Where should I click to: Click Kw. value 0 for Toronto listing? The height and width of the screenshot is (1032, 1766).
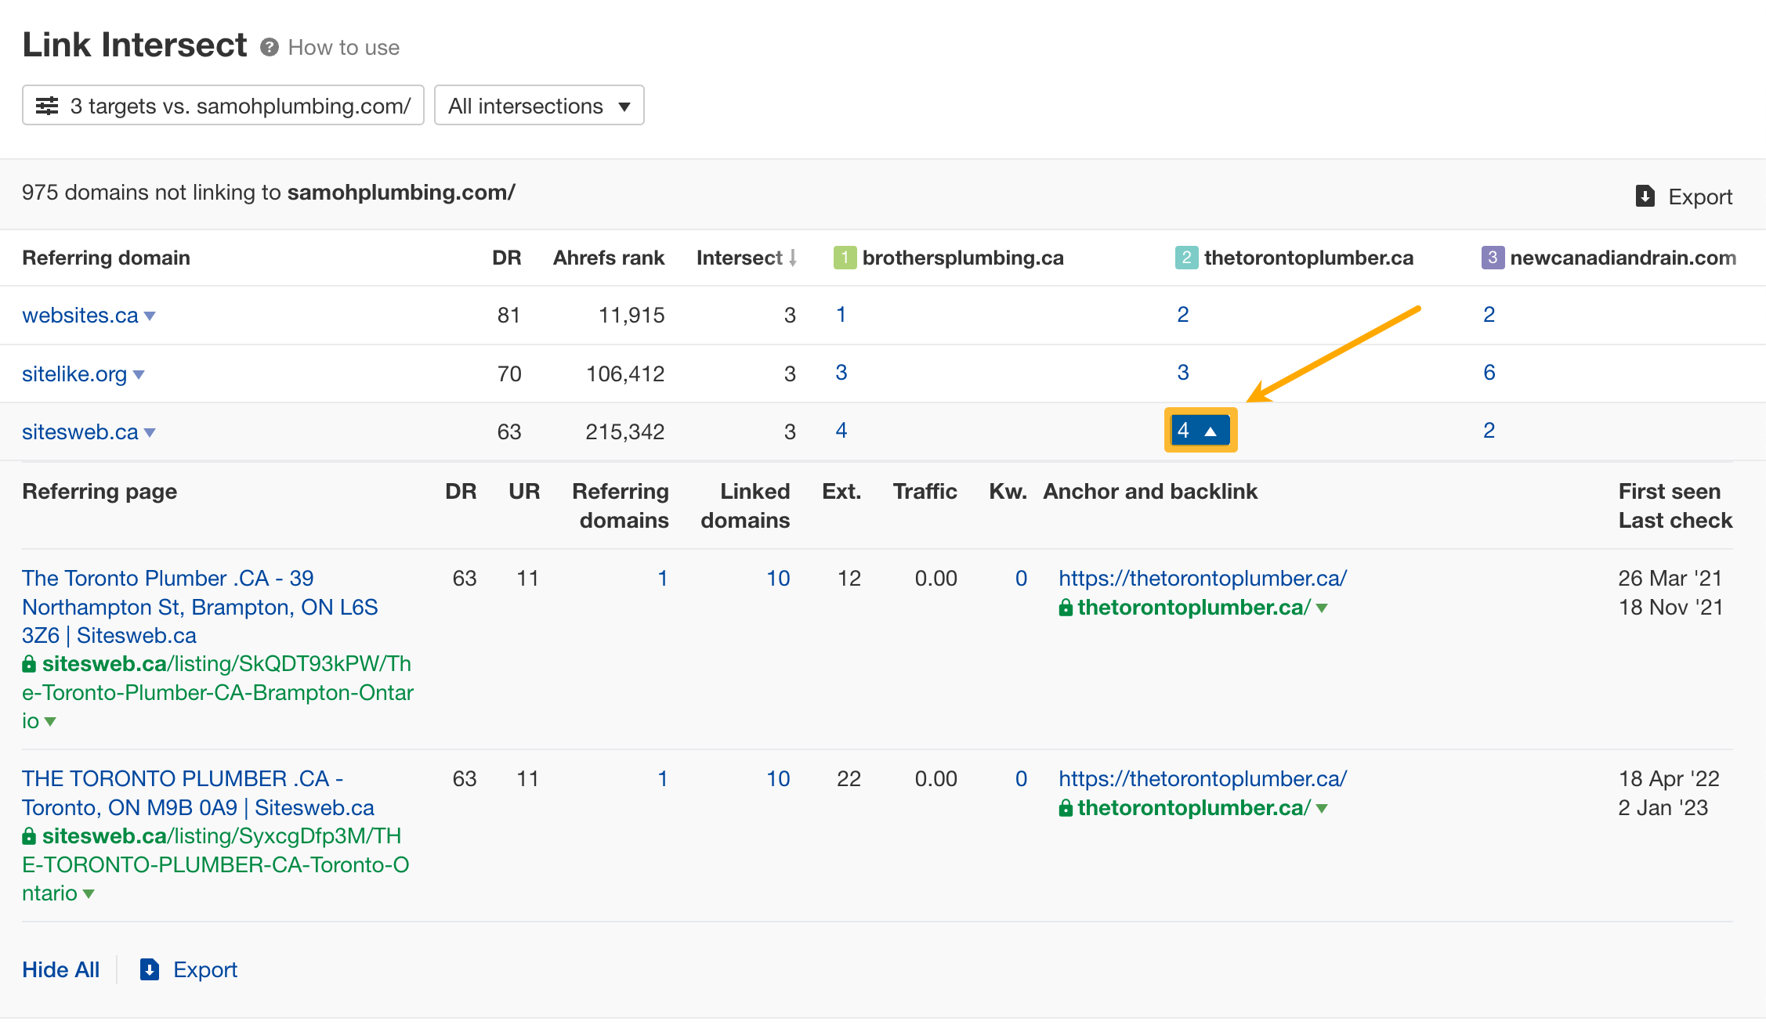click(x=1021, y=779)
